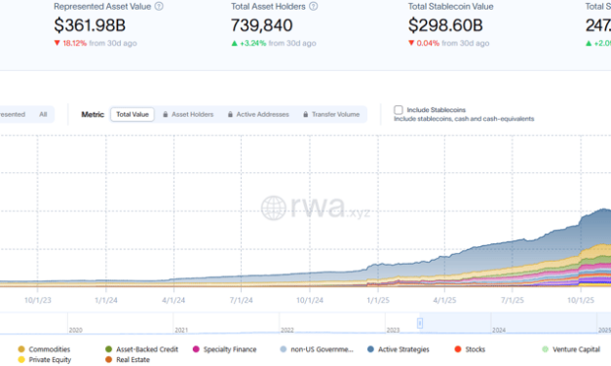The width and height of the screenshot is (611, 366).
Task: Enable the Include Stablecoins checkbox
Action: pos(399,110)
